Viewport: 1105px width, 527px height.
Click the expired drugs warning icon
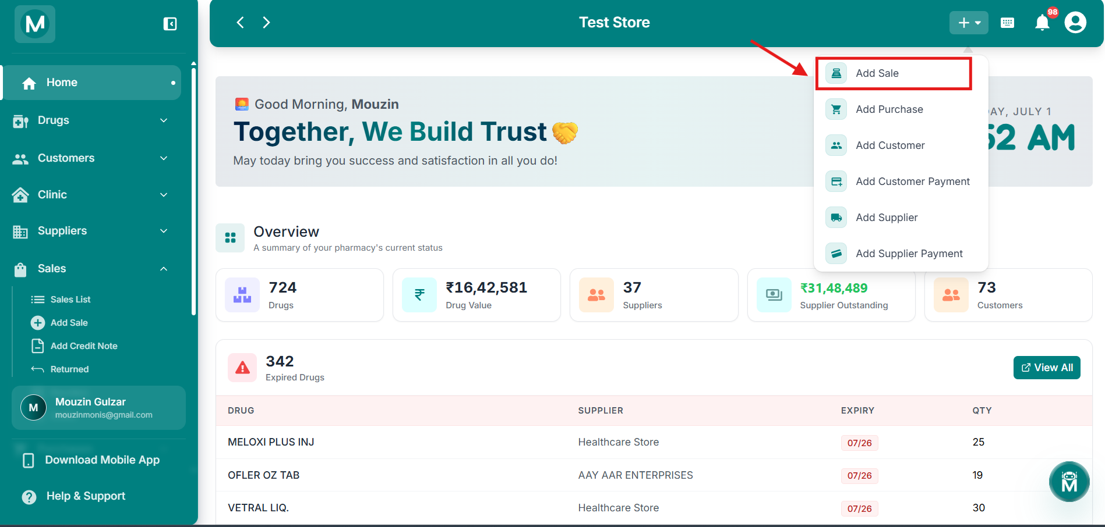[x=242, y=368]
